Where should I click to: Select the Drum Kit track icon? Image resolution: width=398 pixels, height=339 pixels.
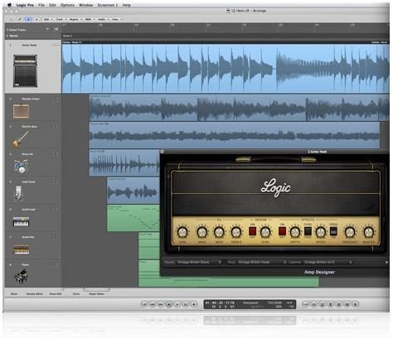pos(21,167)
